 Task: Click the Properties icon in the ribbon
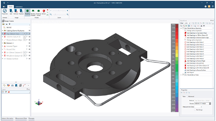(5, 11)
